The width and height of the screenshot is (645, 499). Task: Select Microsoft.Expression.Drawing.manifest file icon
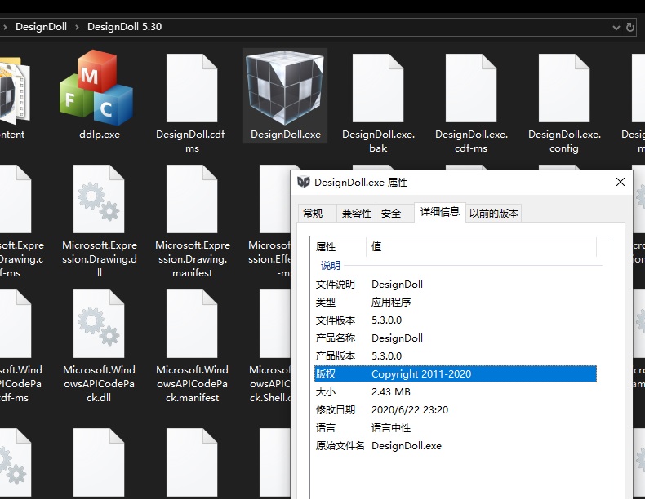(192, 199)
